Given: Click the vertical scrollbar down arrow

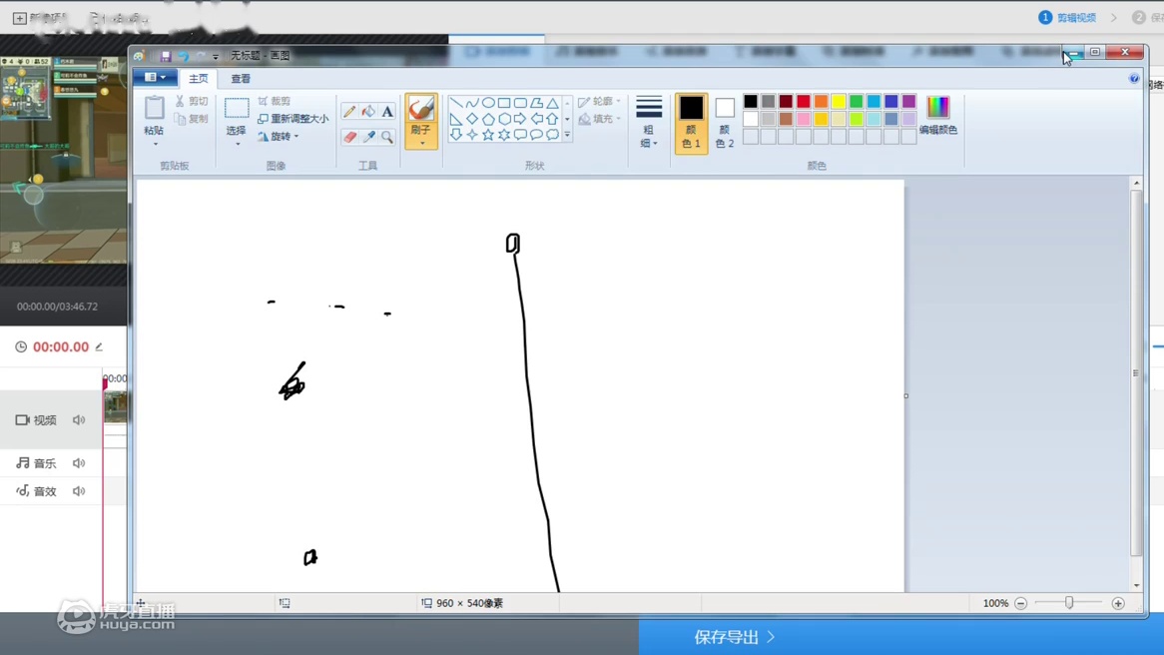Looking at the screenshot, I should [1136, 585].
